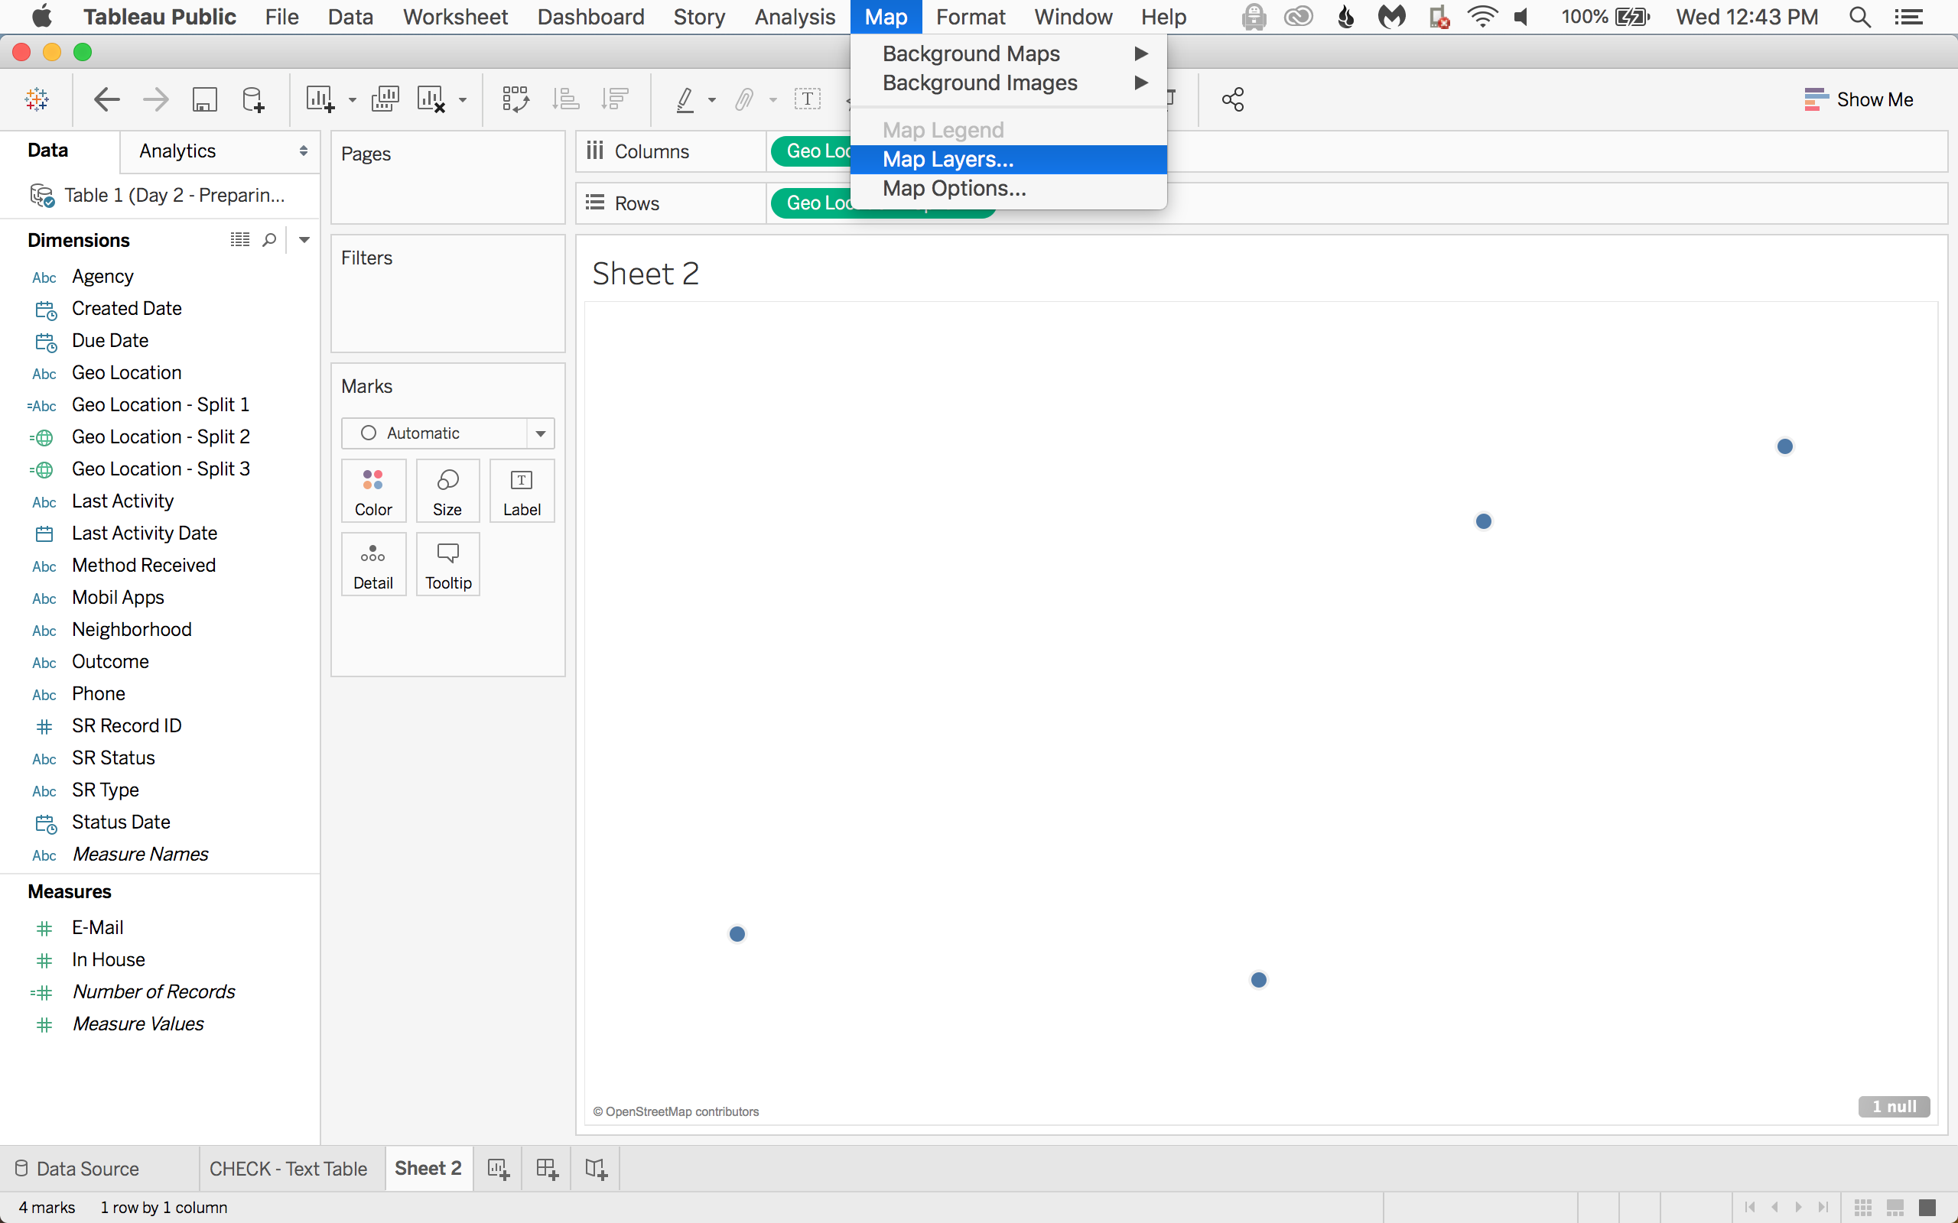Clear sheet icon with X
The width and height of the screenshot is (1958, 1223).
[431, 99]
